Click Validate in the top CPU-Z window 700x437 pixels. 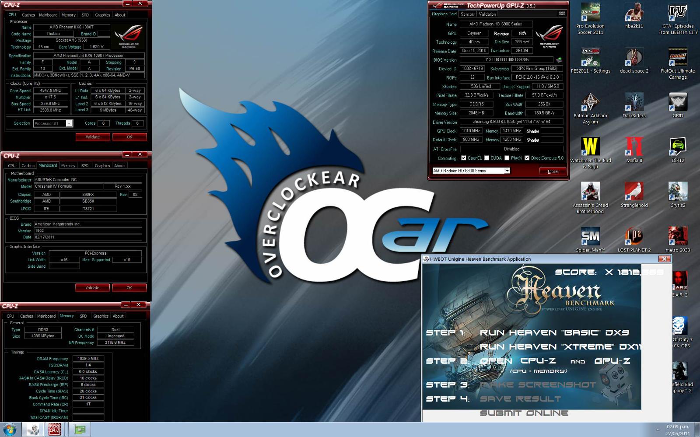coord(93,137)
